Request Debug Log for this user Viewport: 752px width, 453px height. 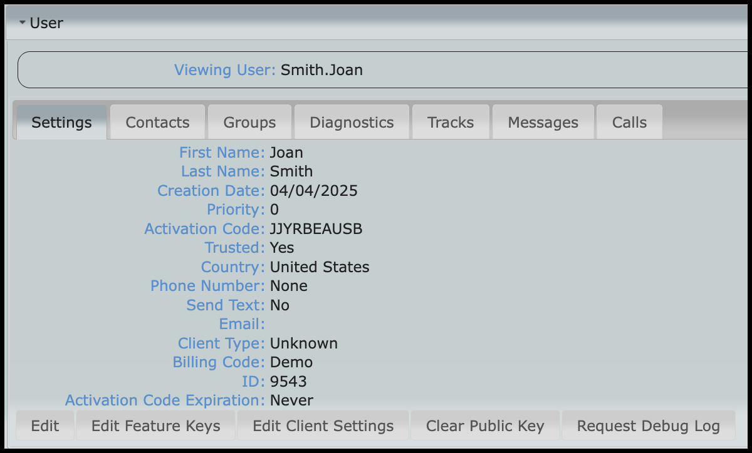click(x=648, y=426)
